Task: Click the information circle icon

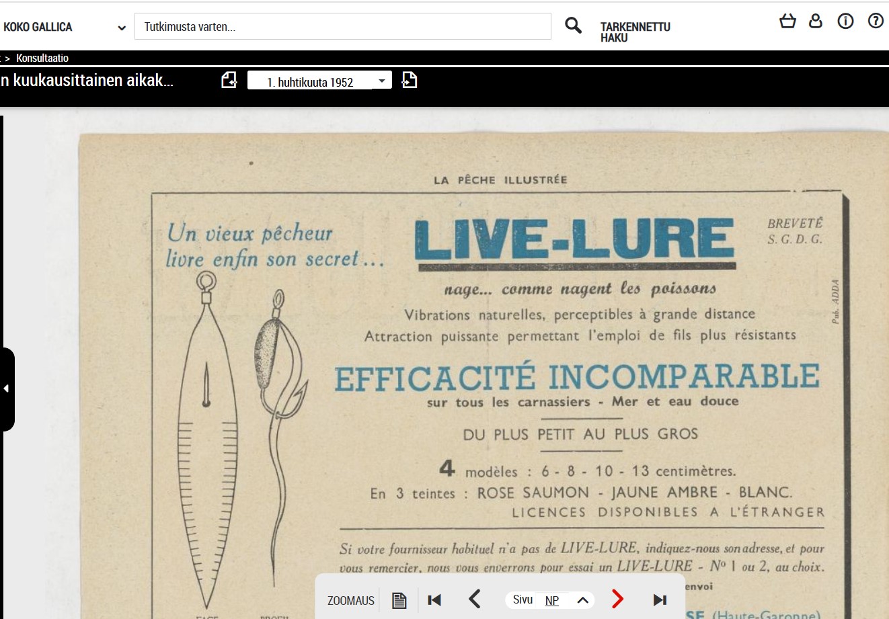Action: pyautogui.click(x=845, y=22)
